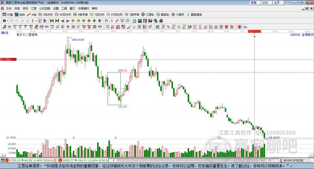Image resolution: width=314 pixels, height=169 pixels.
Task: Open the P四方形 tool
Action: coord(46,15)
